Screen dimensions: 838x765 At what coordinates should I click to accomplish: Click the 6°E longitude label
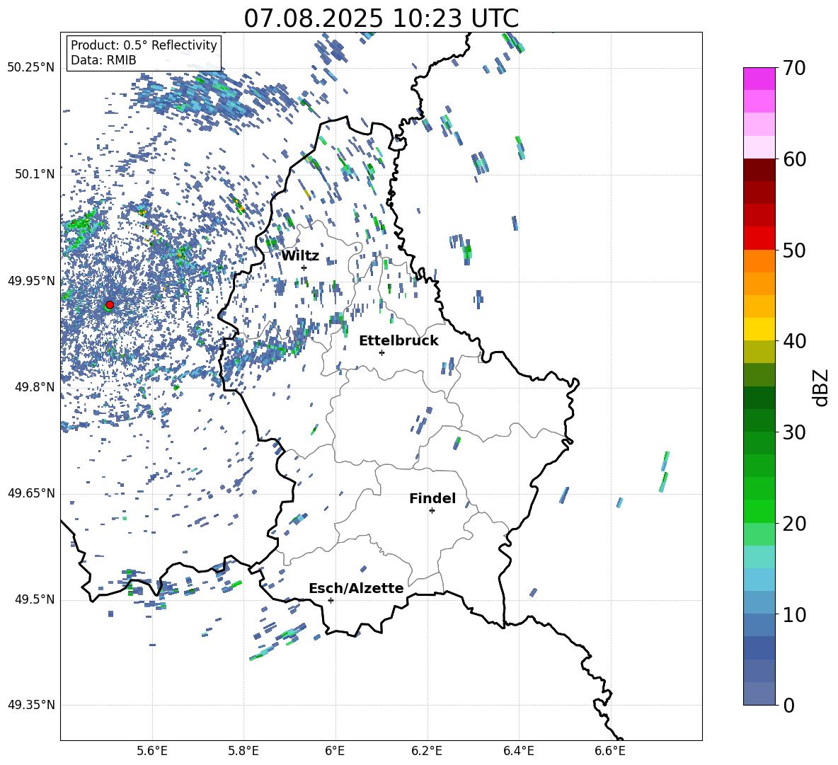[335, 752]
